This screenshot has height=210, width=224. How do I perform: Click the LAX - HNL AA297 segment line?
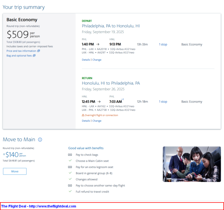108,53
